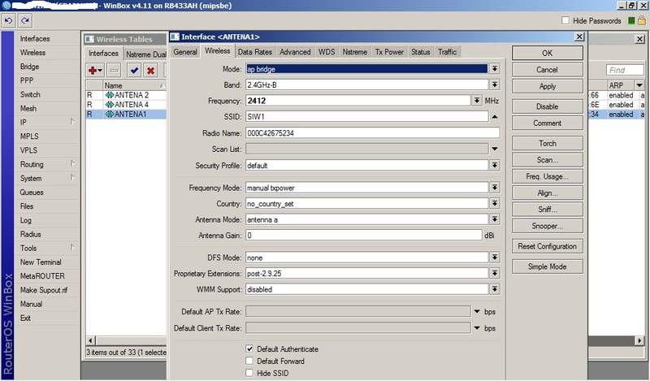The image size is (650, 381).
Task: Open the column selector dropdown beside ARP
Action: (639, 85)
